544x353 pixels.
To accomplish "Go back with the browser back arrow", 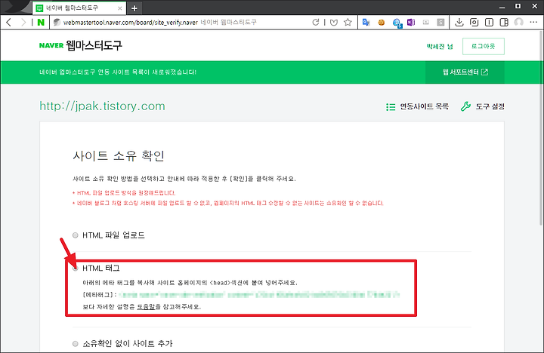I will 9,23.
